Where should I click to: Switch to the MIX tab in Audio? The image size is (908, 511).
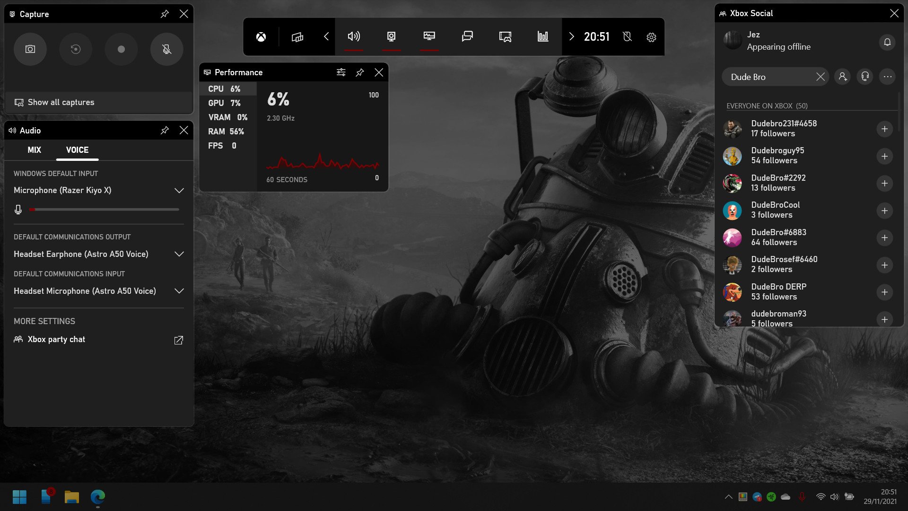[x=35, y=150]
